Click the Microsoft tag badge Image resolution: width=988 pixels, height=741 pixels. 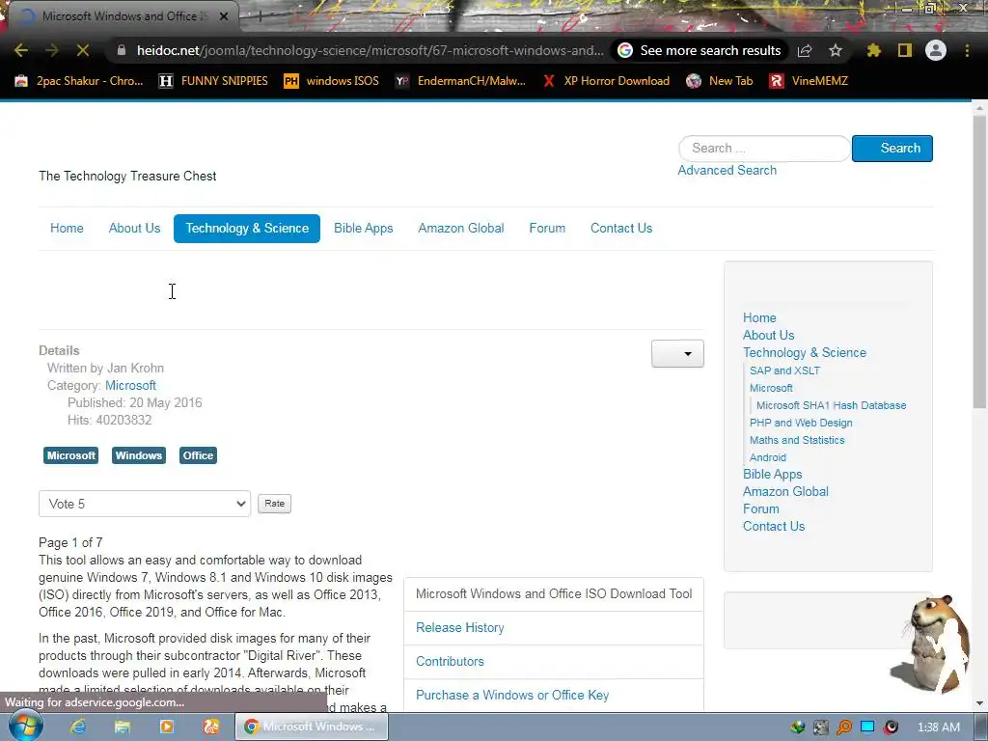click(71, 455)
